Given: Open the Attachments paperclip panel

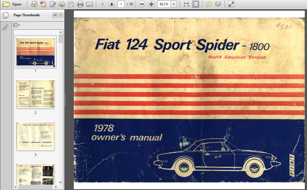Looking at the screenshot, I should click(x=5, y=27).
